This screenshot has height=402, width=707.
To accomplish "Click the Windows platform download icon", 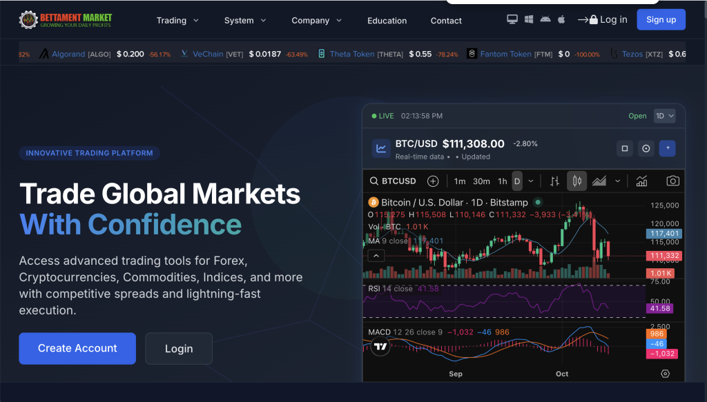I will pyautogui.click(x=529, y=19).
